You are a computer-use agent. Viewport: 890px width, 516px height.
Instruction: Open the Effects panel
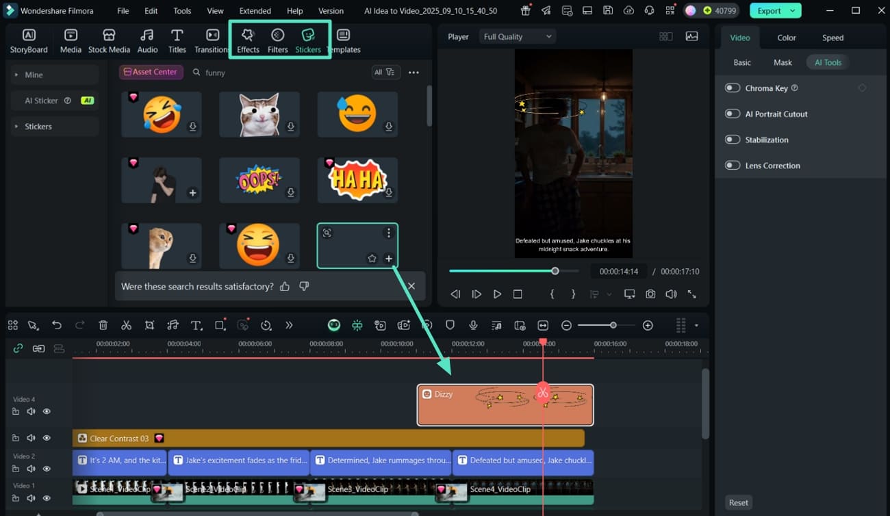tap(248, 40)
